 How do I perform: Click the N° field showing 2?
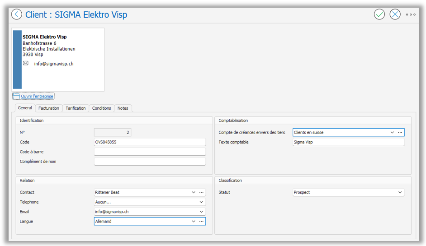click(x=113, y=132)
